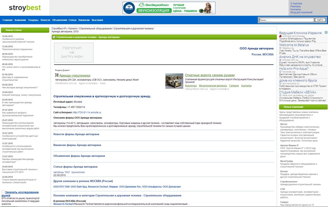Open the Фурнитура ad sublink

pos(191,86)
